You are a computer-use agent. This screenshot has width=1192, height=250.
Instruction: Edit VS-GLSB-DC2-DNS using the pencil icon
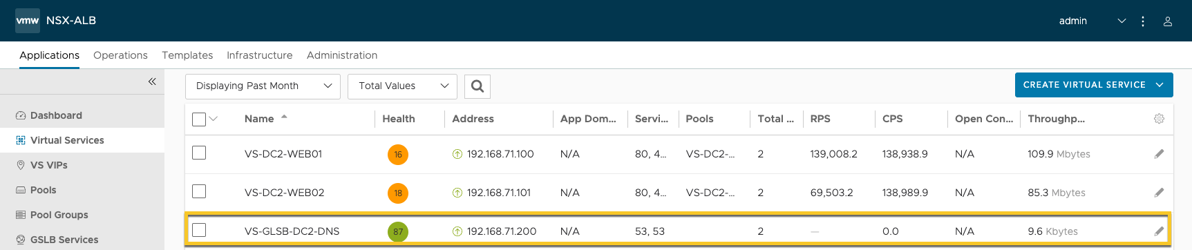click(x=1159, y=231)
